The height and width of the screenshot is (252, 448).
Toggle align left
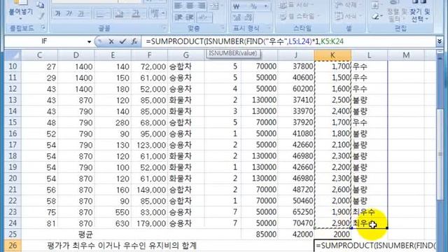178,6
